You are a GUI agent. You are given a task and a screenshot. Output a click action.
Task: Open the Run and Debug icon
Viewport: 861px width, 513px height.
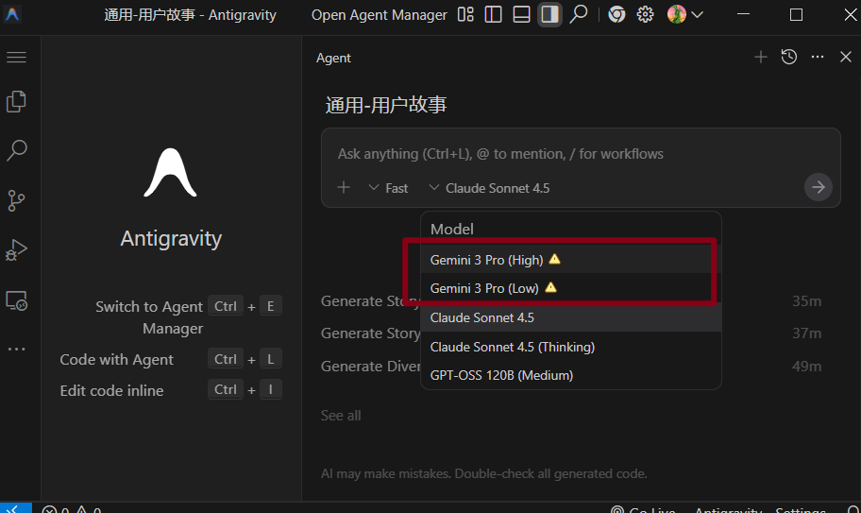pyautogui.click(x=16, y=250)
